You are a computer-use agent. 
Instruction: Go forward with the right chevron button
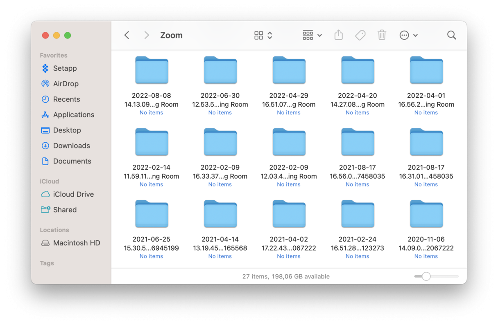tap(147, 35)
